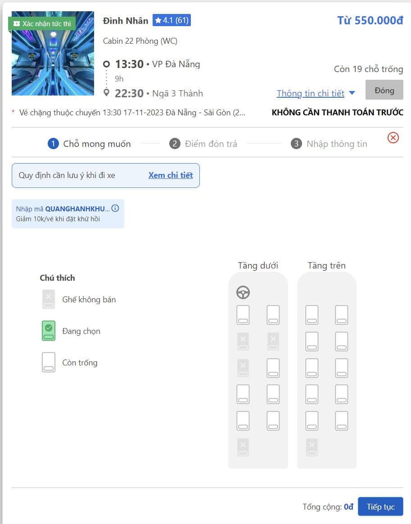Go to step Điểm đón trả
This screenshot has width=411, height=524.
(x=203, y=144)
